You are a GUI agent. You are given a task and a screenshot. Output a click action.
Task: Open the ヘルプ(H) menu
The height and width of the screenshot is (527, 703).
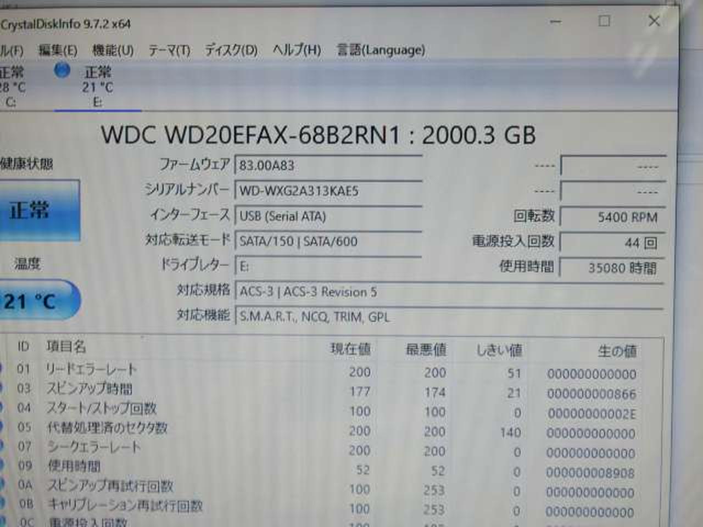(x=297, y=51)
